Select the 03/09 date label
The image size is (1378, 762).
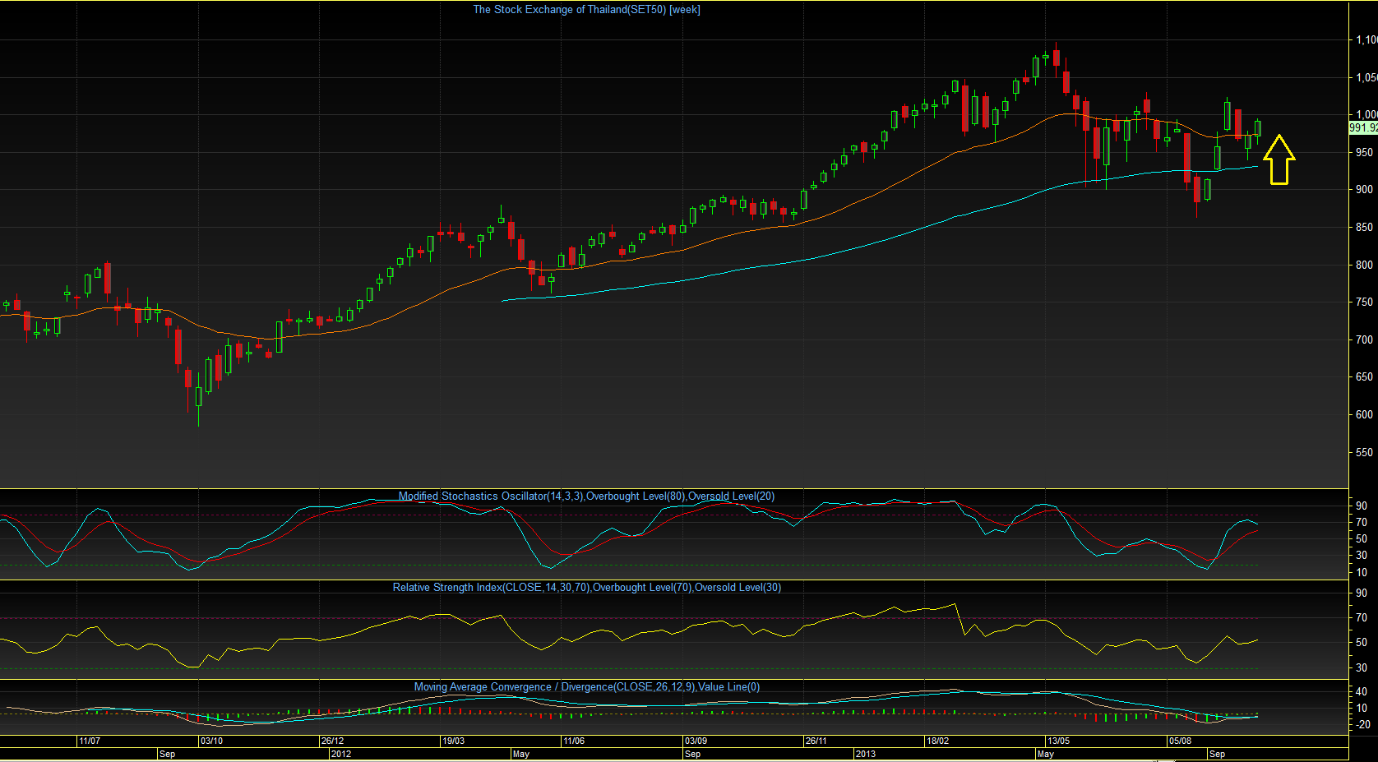696,741
